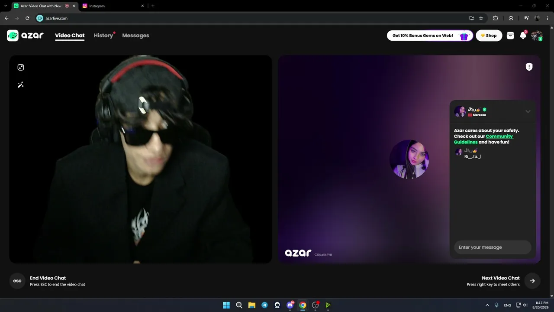Click the Morocco user's avatar in chat header
Viewport: 554px width, 312px height.
(460, 111)
